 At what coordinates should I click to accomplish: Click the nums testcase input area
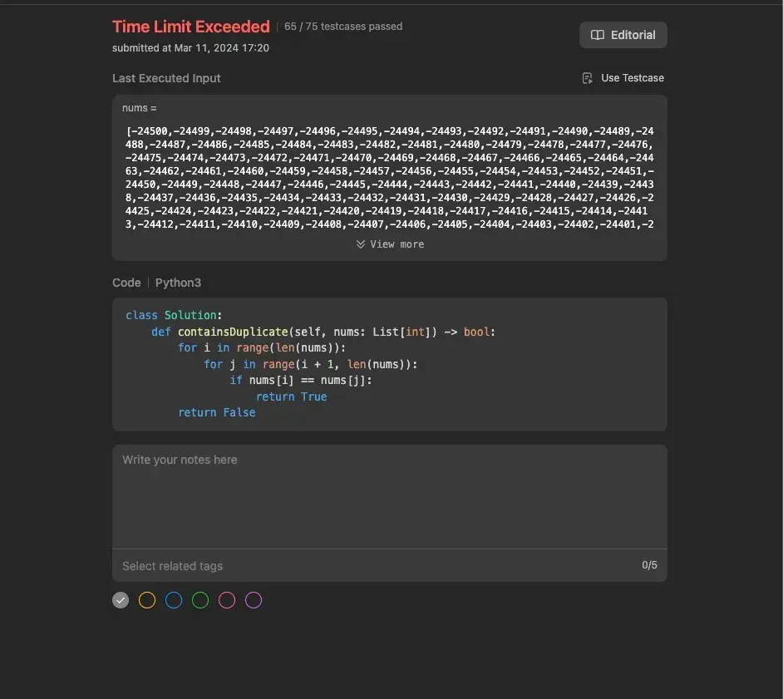tap(389, 175)
